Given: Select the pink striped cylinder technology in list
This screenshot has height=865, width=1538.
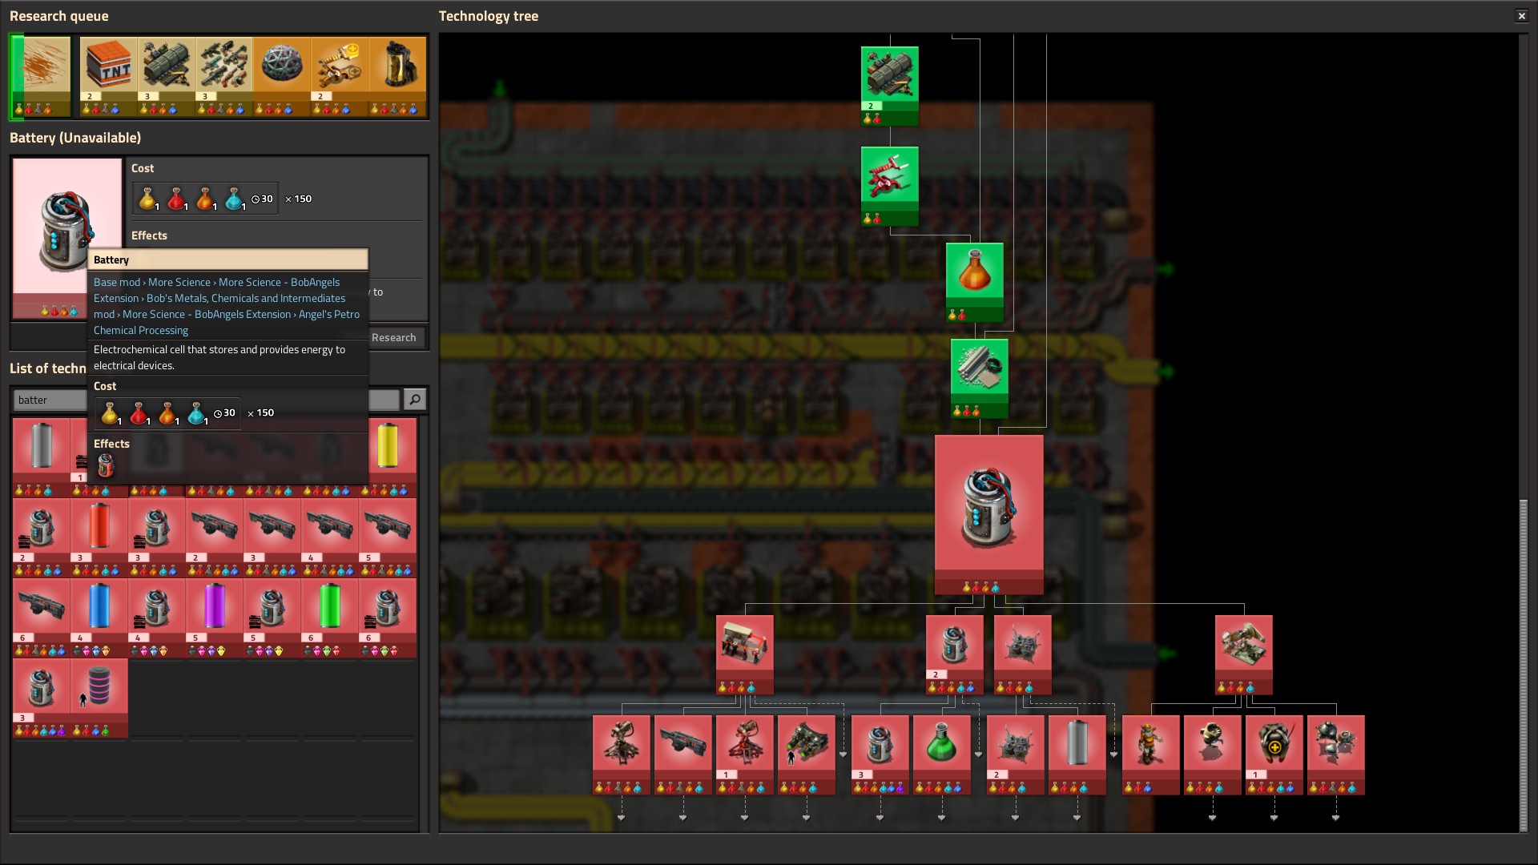Looking at the screenshot, I should (99, 697).
